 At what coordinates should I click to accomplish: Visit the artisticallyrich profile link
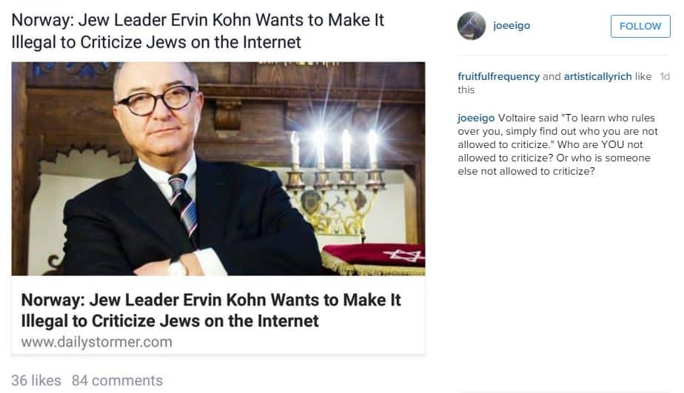point(597,76)
